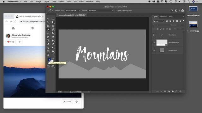This screenshot has width=202, height=113.
Task: Open the Filter menu
Action: coord(69,2)
